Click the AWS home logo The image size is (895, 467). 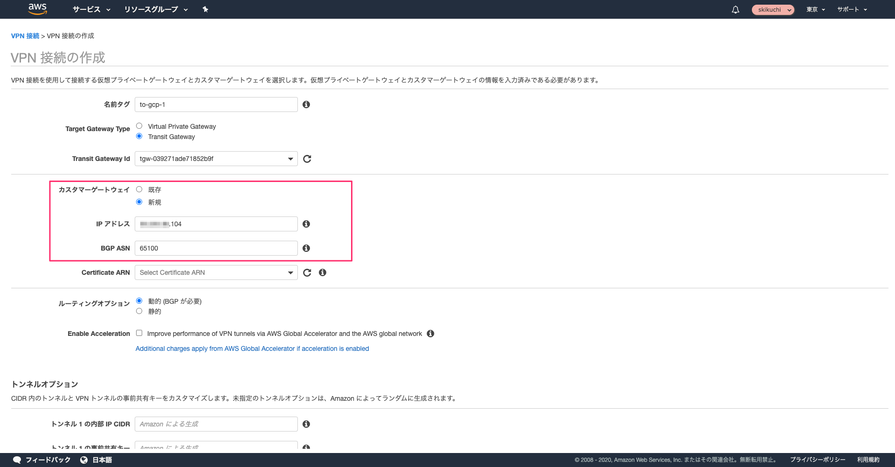click(37, 9)
